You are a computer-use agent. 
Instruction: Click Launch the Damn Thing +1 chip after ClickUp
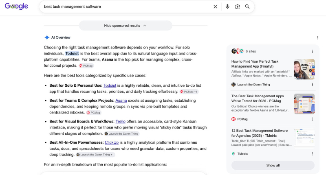tap(95, 155)
